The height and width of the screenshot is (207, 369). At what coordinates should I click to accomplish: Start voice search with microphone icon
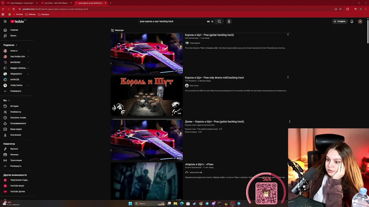click(x=229, y=21)
